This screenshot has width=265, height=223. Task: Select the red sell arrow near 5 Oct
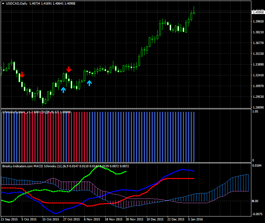coord(22,75)
